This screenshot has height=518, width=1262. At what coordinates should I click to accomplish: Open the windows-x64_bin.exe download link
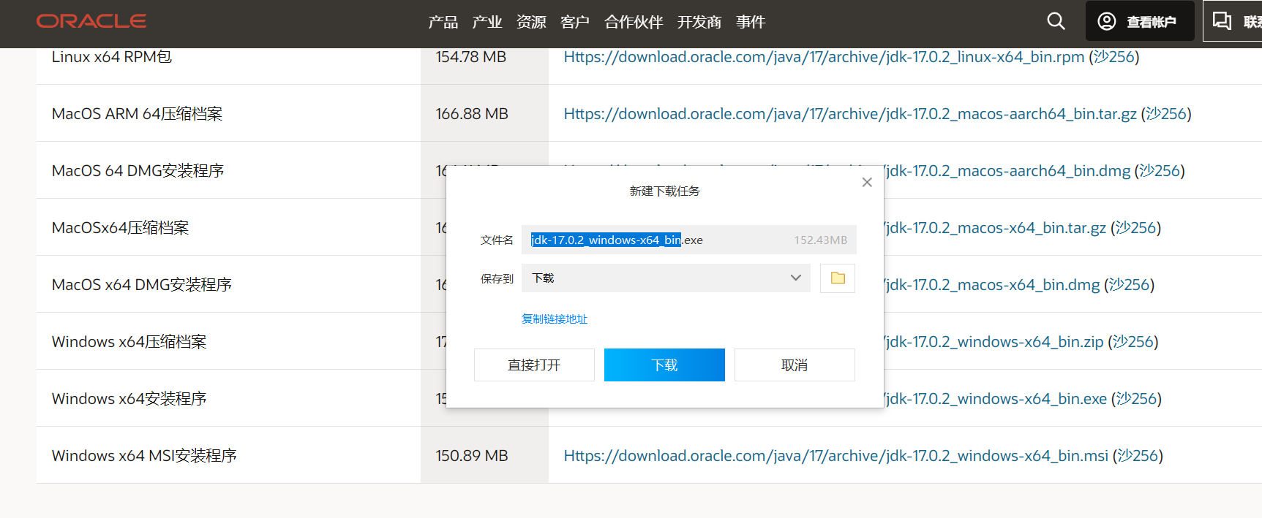[996, 399]
